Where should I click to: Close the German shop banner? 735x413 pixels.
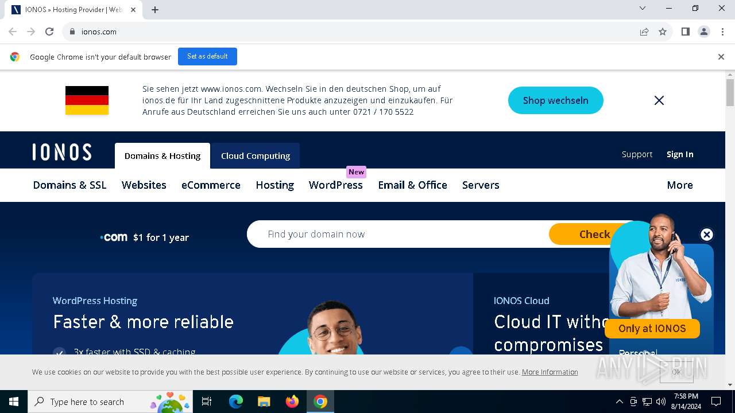pos(659,100)
